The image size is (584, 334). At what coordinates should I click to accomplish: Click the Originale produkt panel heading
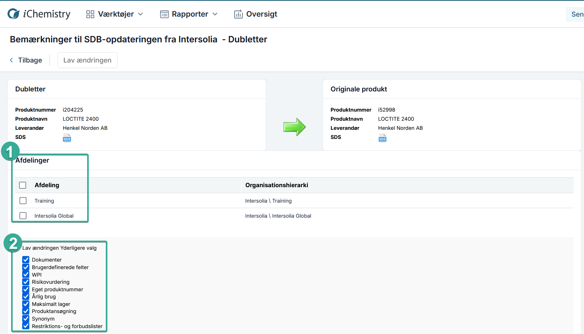[359, 89]
